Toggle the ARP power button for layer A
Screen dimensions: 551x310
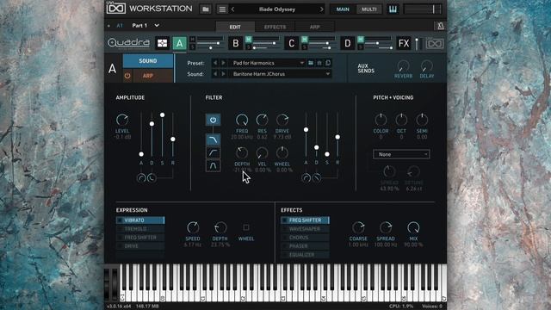[127, 76]
